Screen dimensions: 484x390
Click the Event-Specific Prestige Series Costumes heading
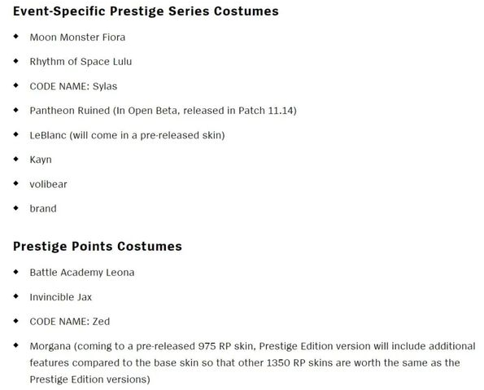coord(146,11)
